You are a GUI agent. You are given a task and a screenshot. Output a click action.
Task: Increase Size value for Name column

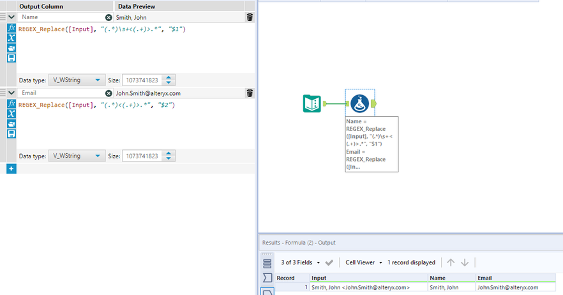pos(169,77)
